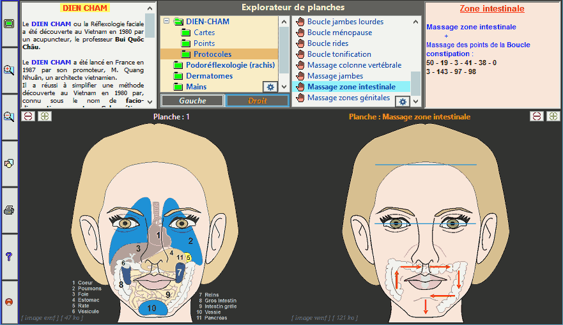Image resolution: width=563 pixels, height=325 pixels.
Task: Click the hand icon beside Boucle ménopause
Action: click(300, 33)
